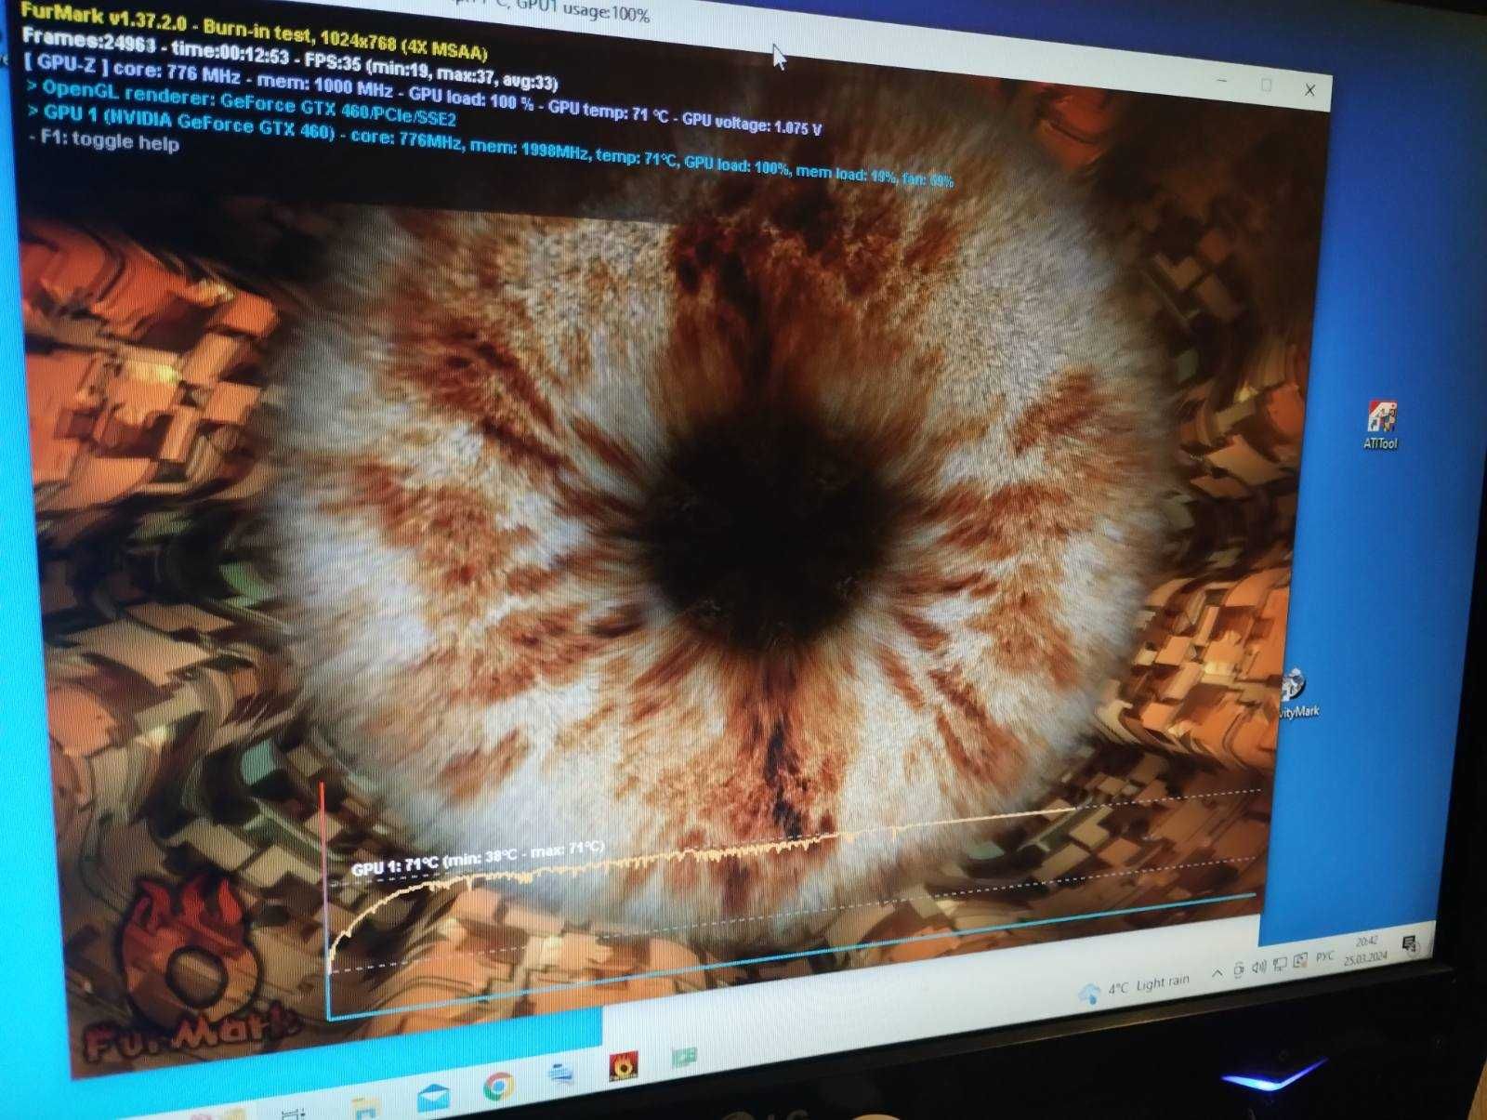Open the GPU-Z icon on the taskbar
This screenshot has width=1487, height=1120.
pos(684,1056)
